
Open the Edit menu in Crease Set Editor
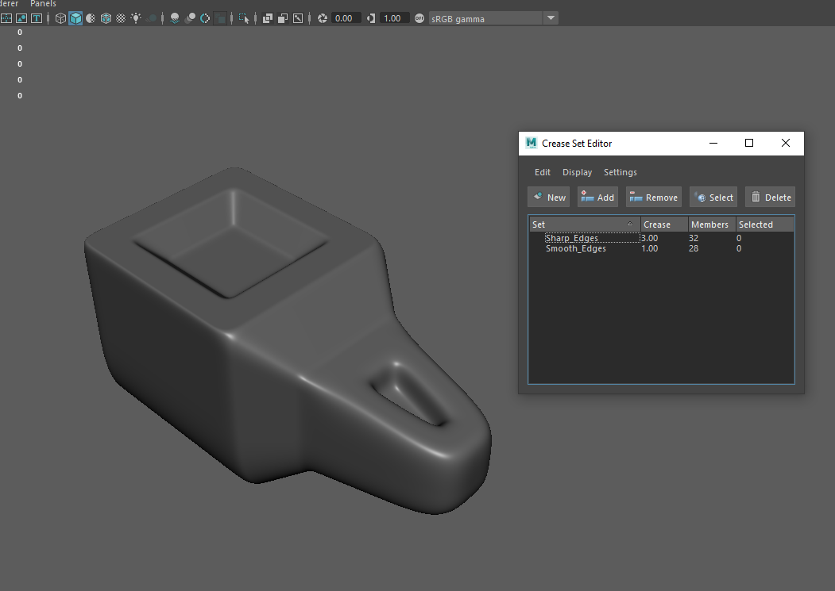click(x=543, y=172)
